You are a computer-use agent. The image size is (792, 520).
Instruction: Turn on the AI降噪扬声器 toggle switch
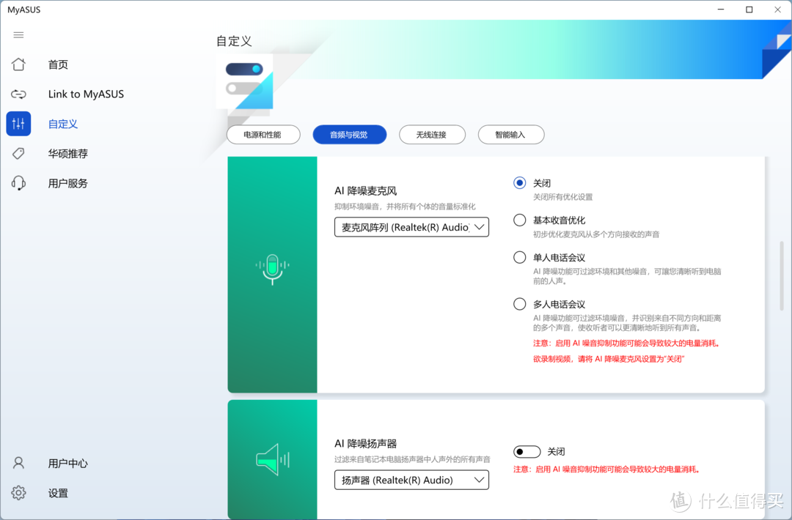click(527, 452)
